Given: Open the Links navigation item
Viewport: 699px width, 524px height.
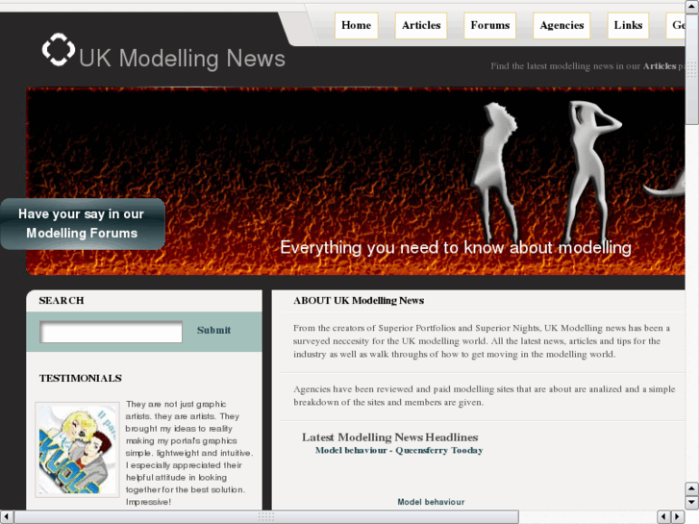Looking at the screenshot, I should click(628, 25).
